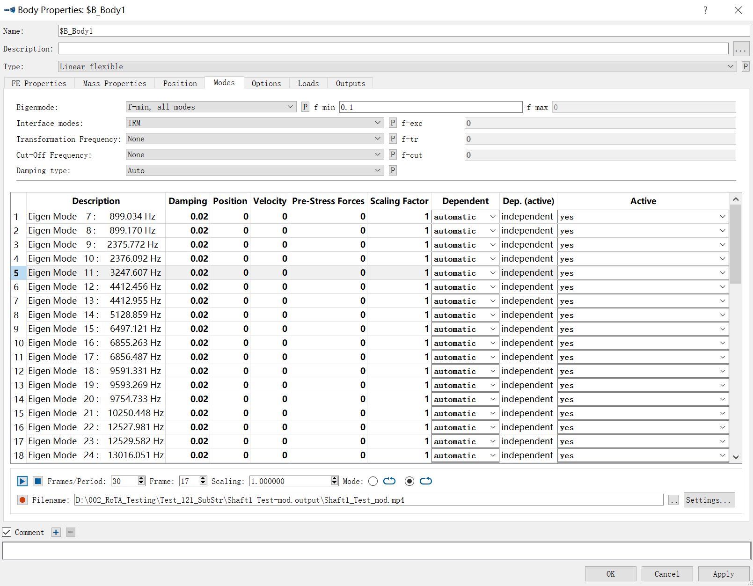Click the Filename path input field
Screen dimensions: 753x586
[x=369, y=500]
